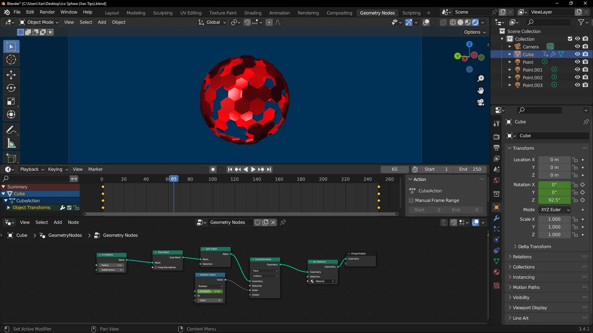
Task: Enable Manual Frame Range for CubeAction
Action: click(x=411, y=200)
